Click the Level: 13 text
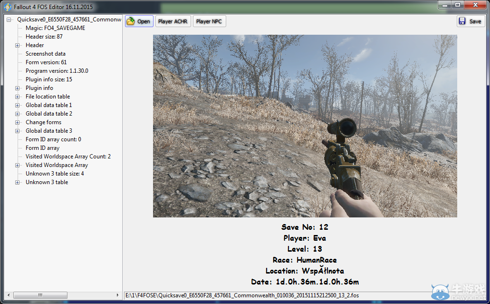 click(305, 249)
